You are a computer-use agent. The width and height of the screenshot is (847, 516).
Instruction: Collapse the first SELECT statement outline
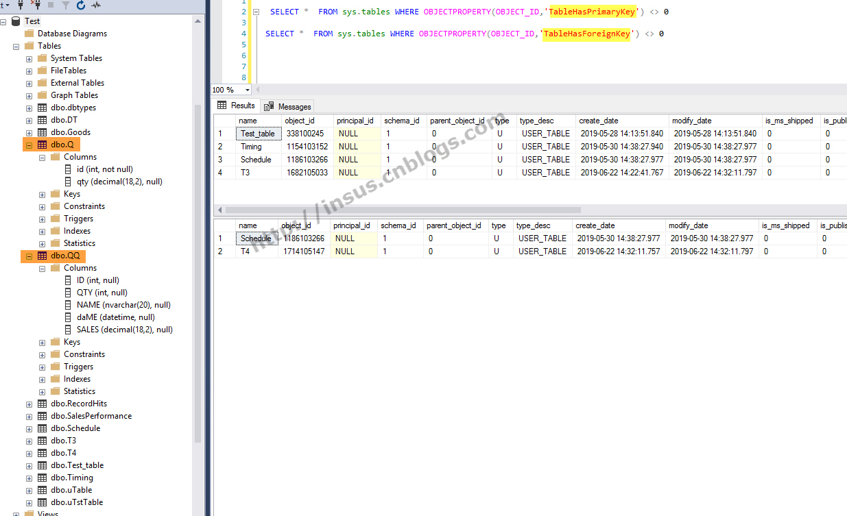coord(256,12)
